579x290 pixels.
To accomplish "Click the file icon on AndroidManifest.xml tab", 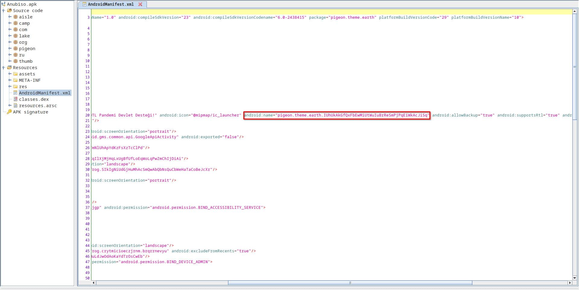I will [x=84, y=4].
